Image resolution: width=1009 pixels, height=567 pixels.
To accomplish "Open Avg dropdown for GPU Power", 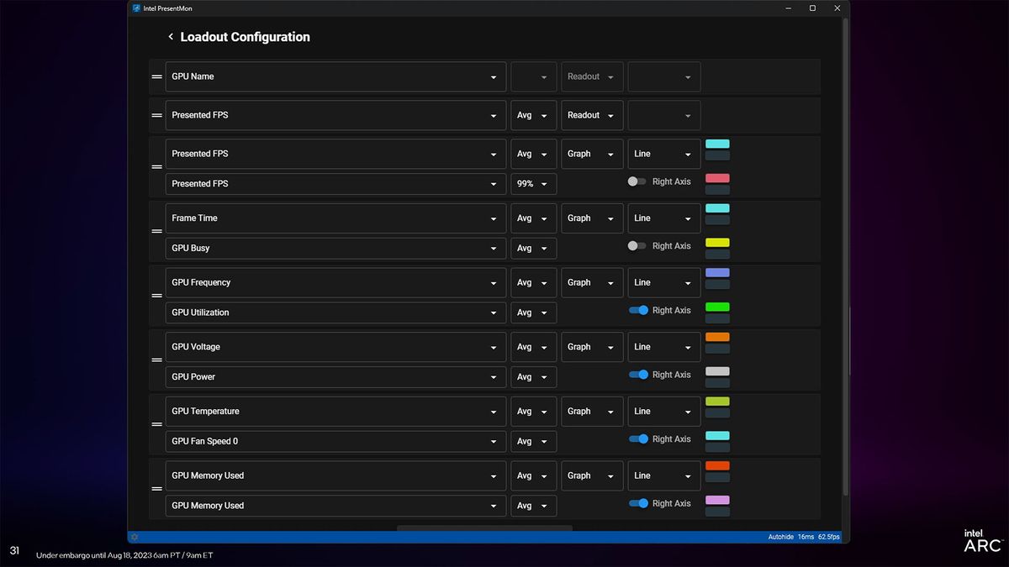I will point(533,376).
